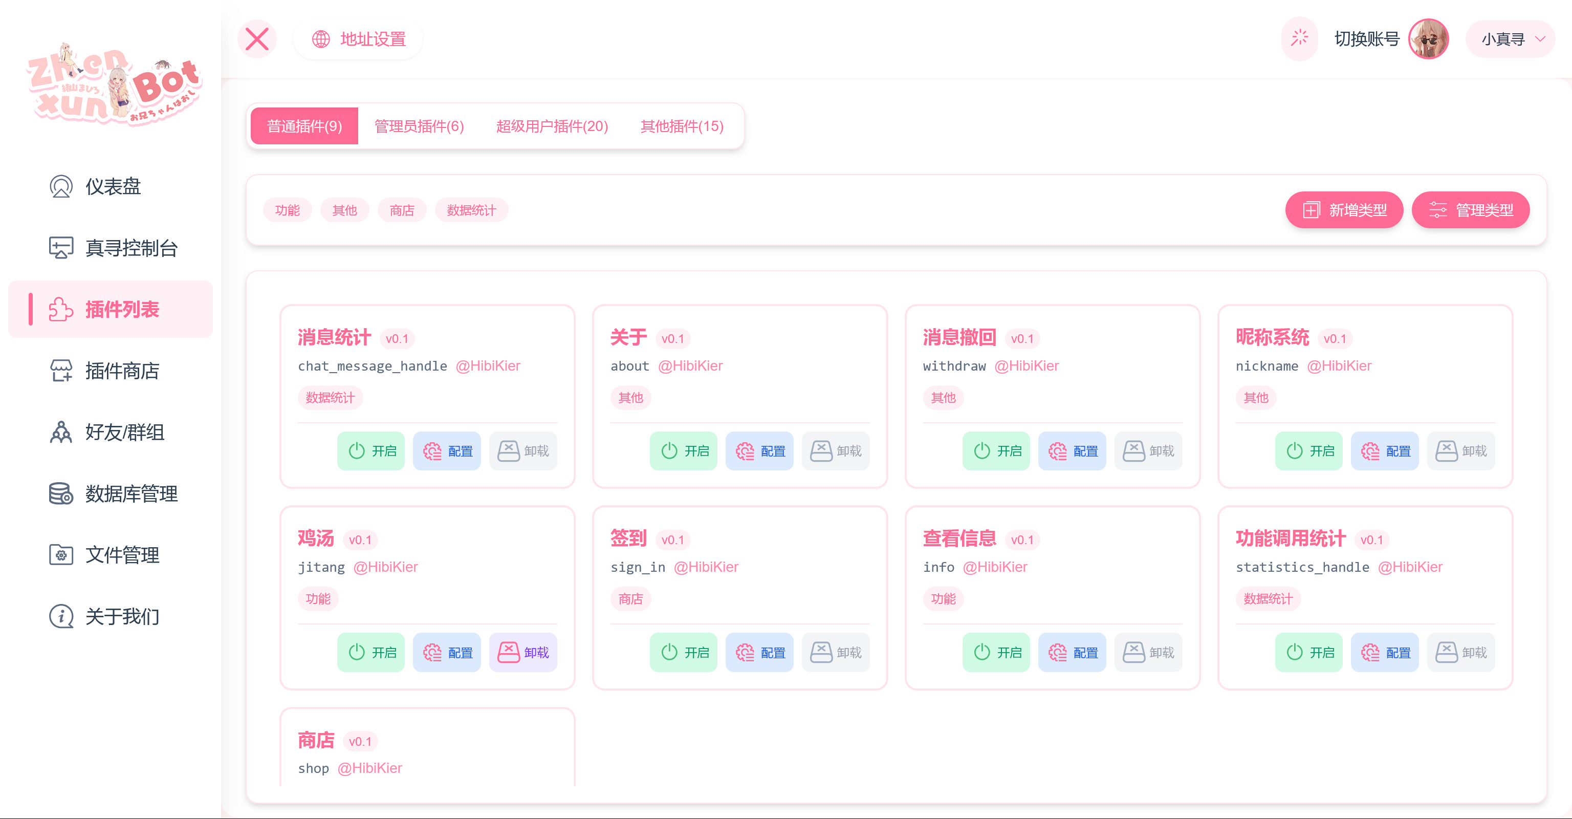Open 数据库管理 database management
Viewport: 1572px width, 819px height.
[x=130, y=493]
